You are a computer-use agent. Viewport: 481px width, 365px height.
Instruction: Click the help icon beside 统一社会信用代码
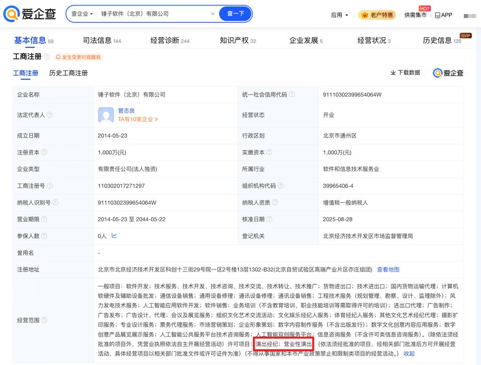point(292,95)
